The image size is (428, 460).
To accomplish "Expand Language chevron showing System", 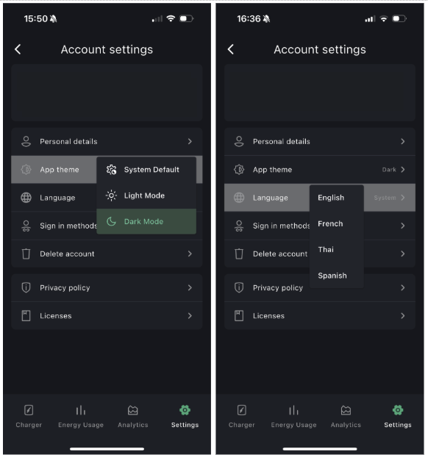I will [x=403, y=198].
